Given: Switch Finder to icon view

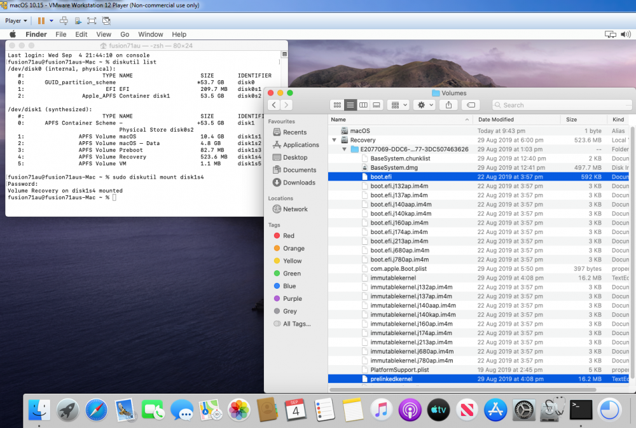Looking at the screenshot, I should (337, 105).
